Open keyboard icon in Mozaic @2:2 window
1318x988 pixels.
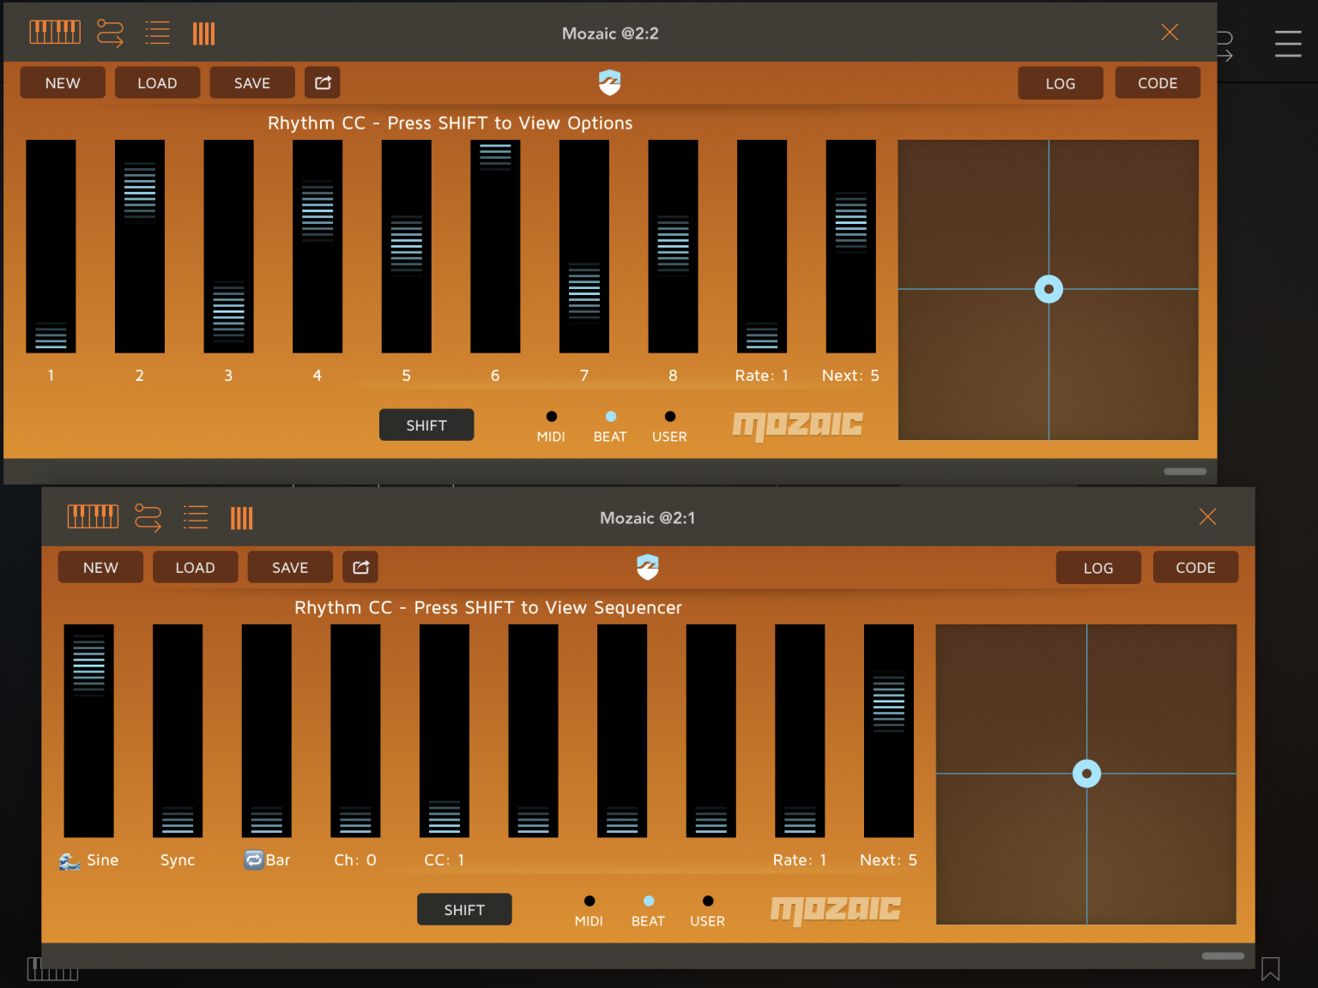point(55,33)
